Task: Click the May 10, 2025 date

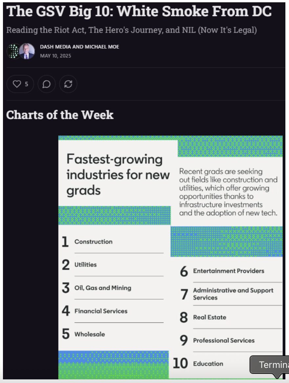Action: [x=56, y=56]
